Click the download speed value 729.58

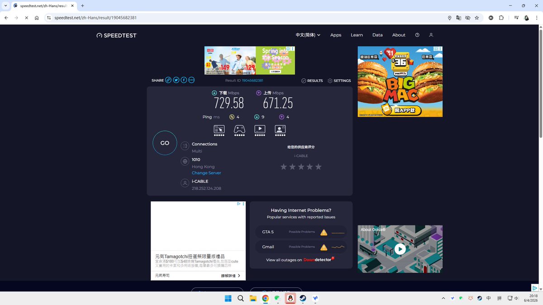[x=229, y=103]
